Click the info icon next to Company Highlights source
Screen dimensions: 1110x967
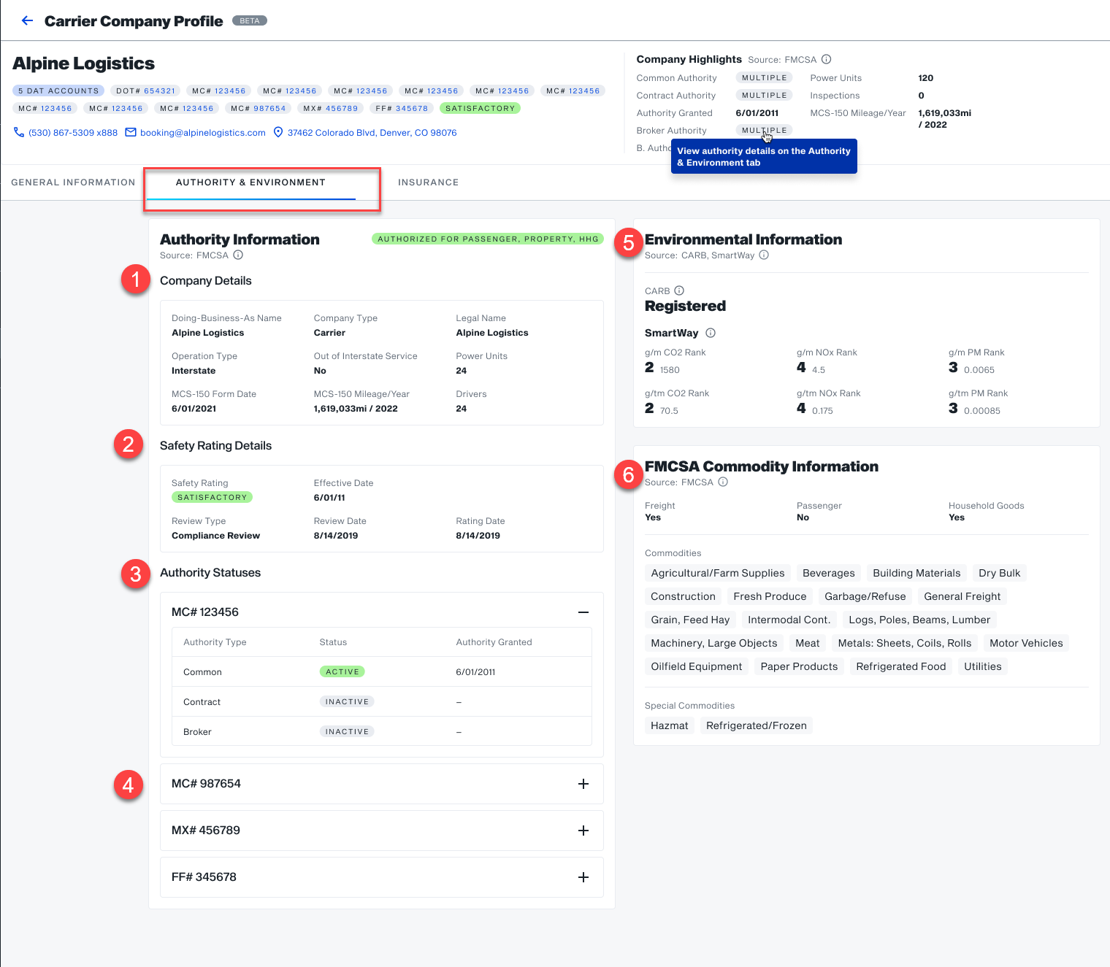pyautogui.click(x=826, y=59)
